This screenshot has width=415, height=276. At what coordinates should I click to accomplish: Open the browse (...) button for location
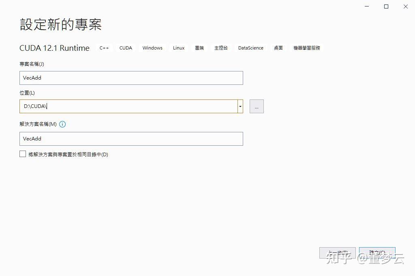pyautogui.click(x=256, y=106)
